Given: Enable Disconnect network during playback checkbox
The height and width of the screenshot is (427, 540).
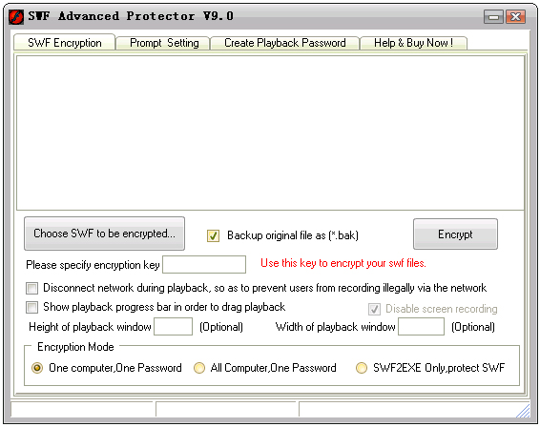Looking at the screenshot, I should [32, 288].
